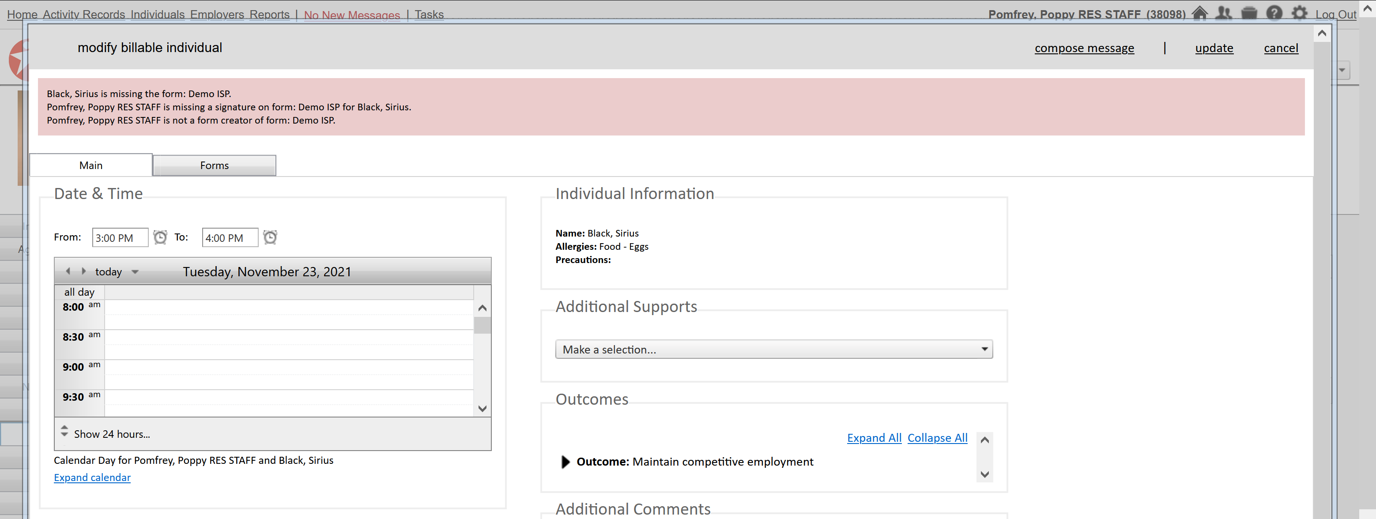The width and height of the screenshot is (1376, 519).
Task: Open Additional Supports 'Make a selection' dropdown
Action: (x=773, y=349)
